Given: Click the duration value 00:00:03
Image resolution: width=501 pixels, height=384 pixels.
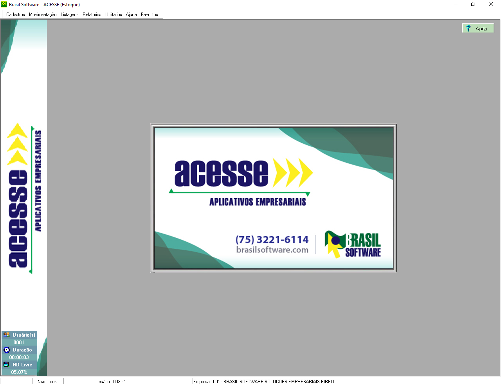Looking at the screenshot, I should pos(19,357).
